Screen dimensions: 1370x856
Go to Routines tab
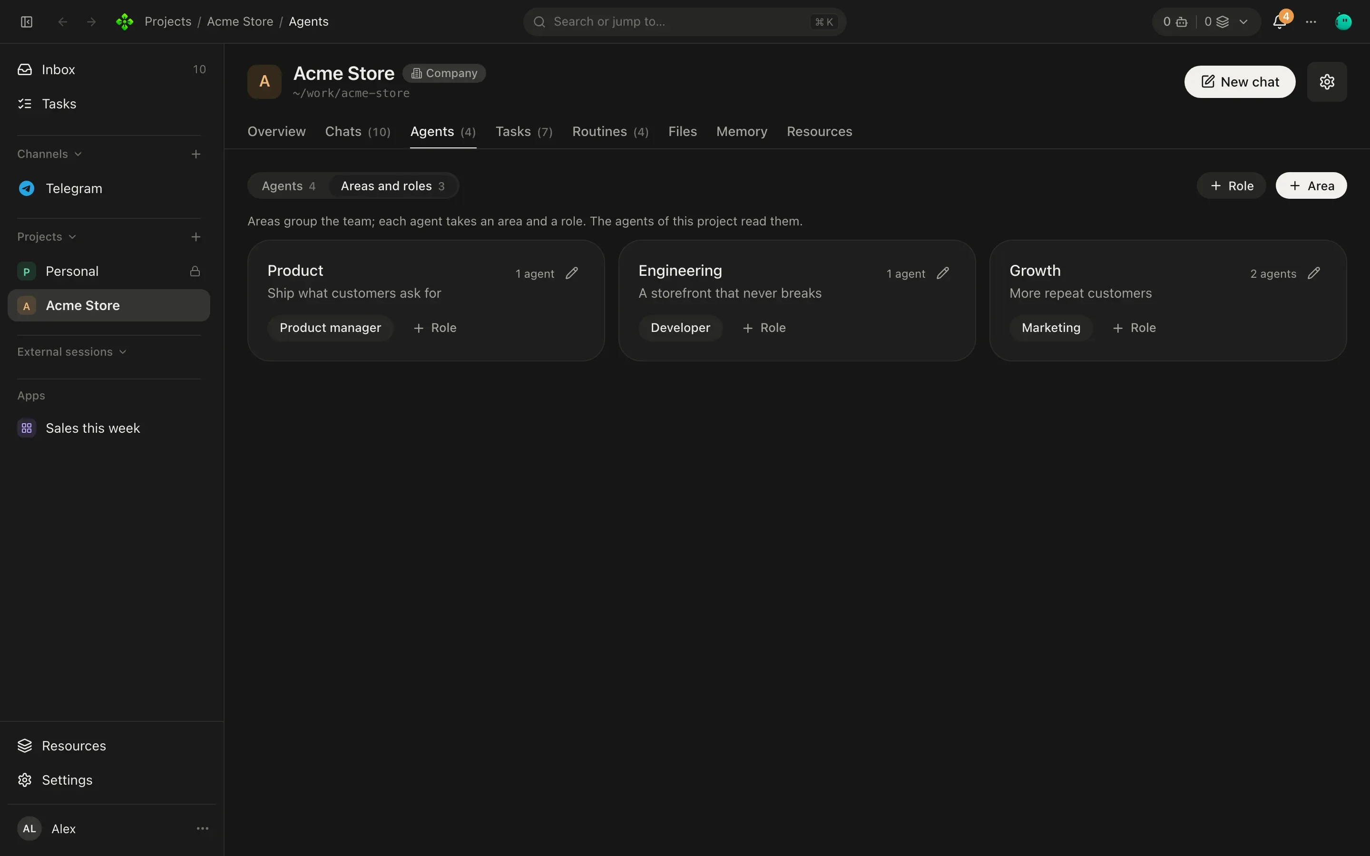pyautogui.click(x=610, y=131)
